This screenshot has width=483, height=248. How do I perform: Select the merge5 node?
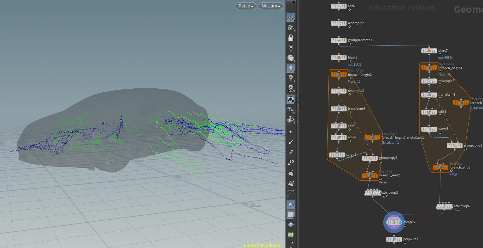(394, 222)
